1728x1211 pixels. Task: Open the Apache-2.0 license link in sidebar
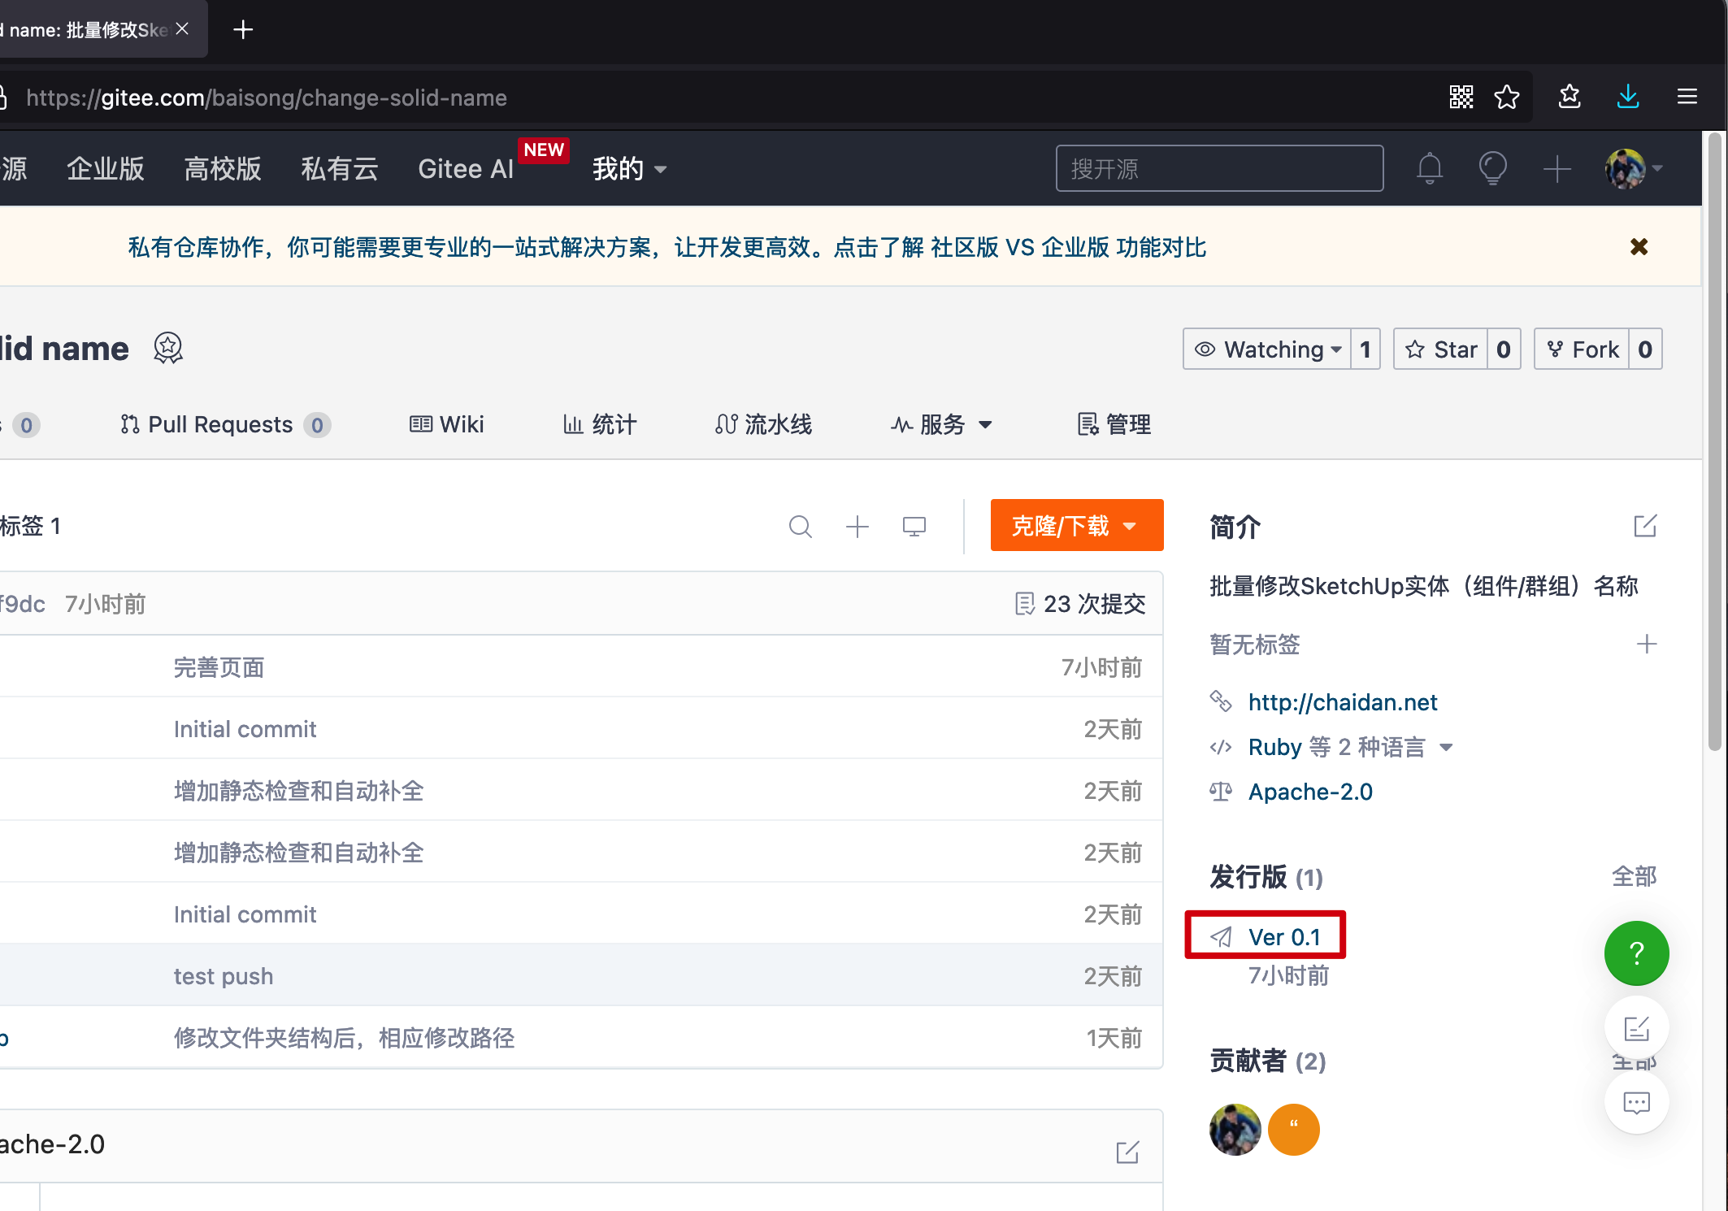1310,792
